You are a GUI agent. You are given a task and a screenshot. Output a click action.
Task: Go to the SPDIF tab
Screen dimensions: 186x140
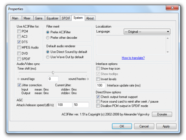(66, 18)
